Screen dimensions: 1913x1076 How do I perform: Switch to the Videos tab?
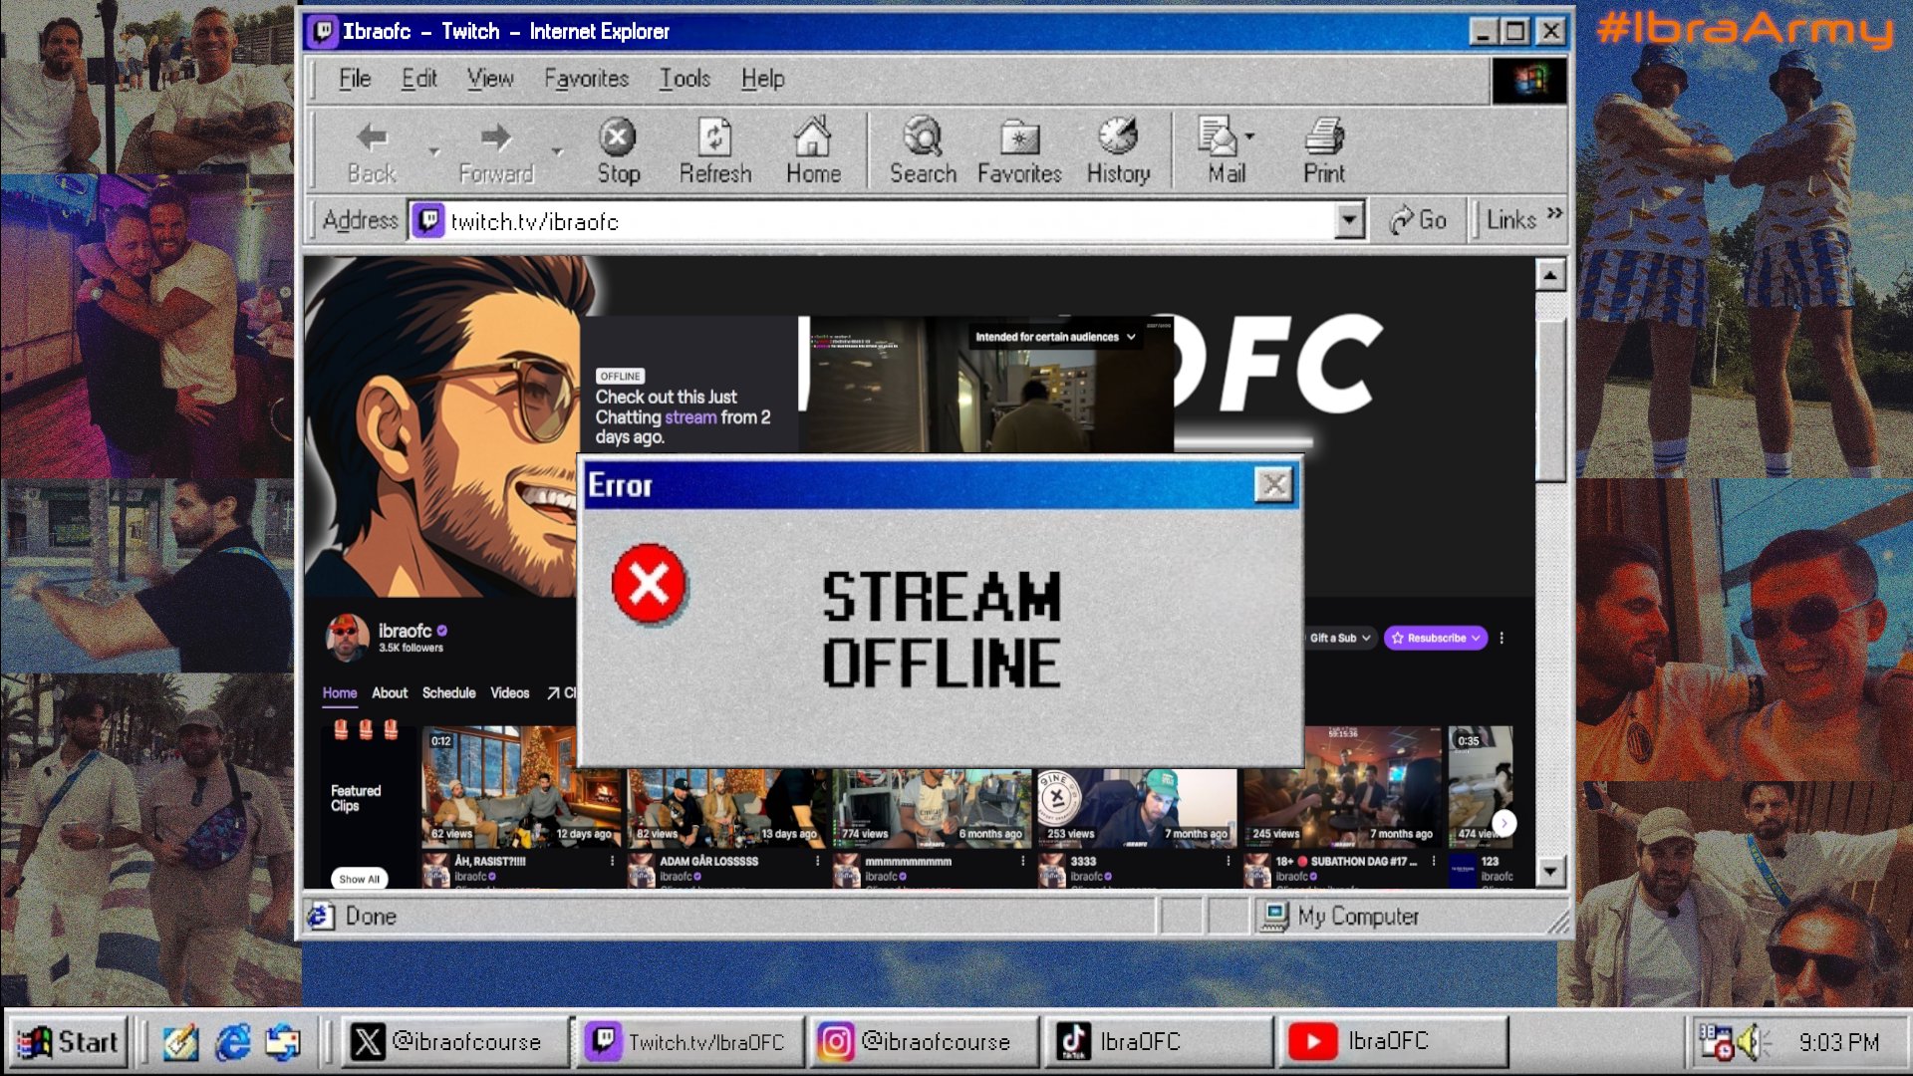pos(509,692)
